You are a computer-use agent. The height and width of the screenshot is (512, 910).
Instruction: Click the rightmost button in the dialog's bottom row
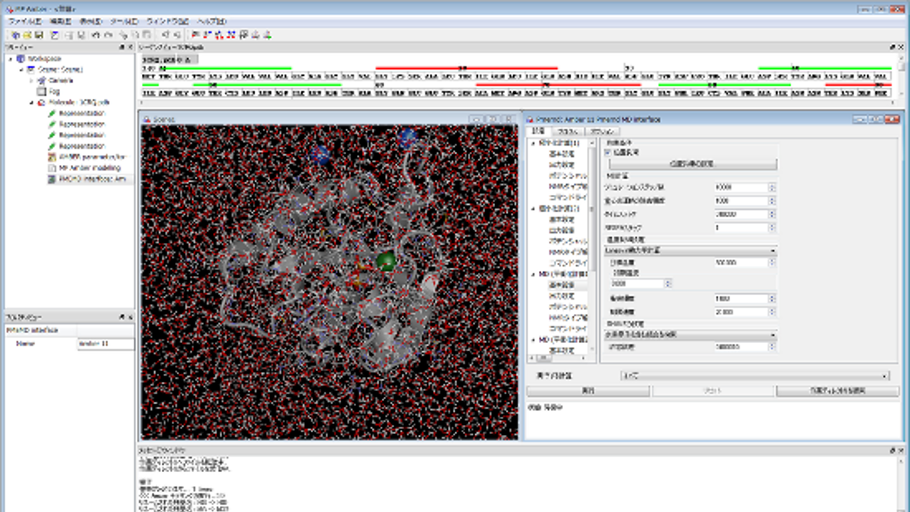(x=837, y=391)
